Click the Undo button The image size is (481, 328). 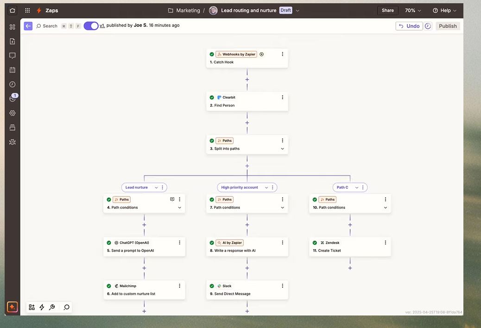click(409, 26)
